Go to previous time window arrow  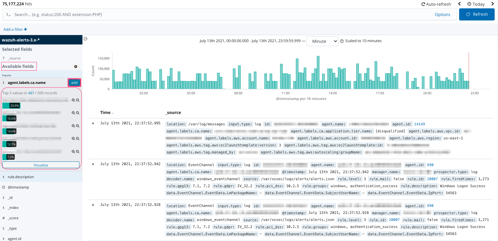(x=459, y=4)
